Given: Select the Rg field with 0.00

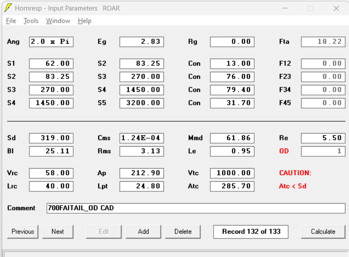Looking at the screenshot, I should click(x=232, y=42).
